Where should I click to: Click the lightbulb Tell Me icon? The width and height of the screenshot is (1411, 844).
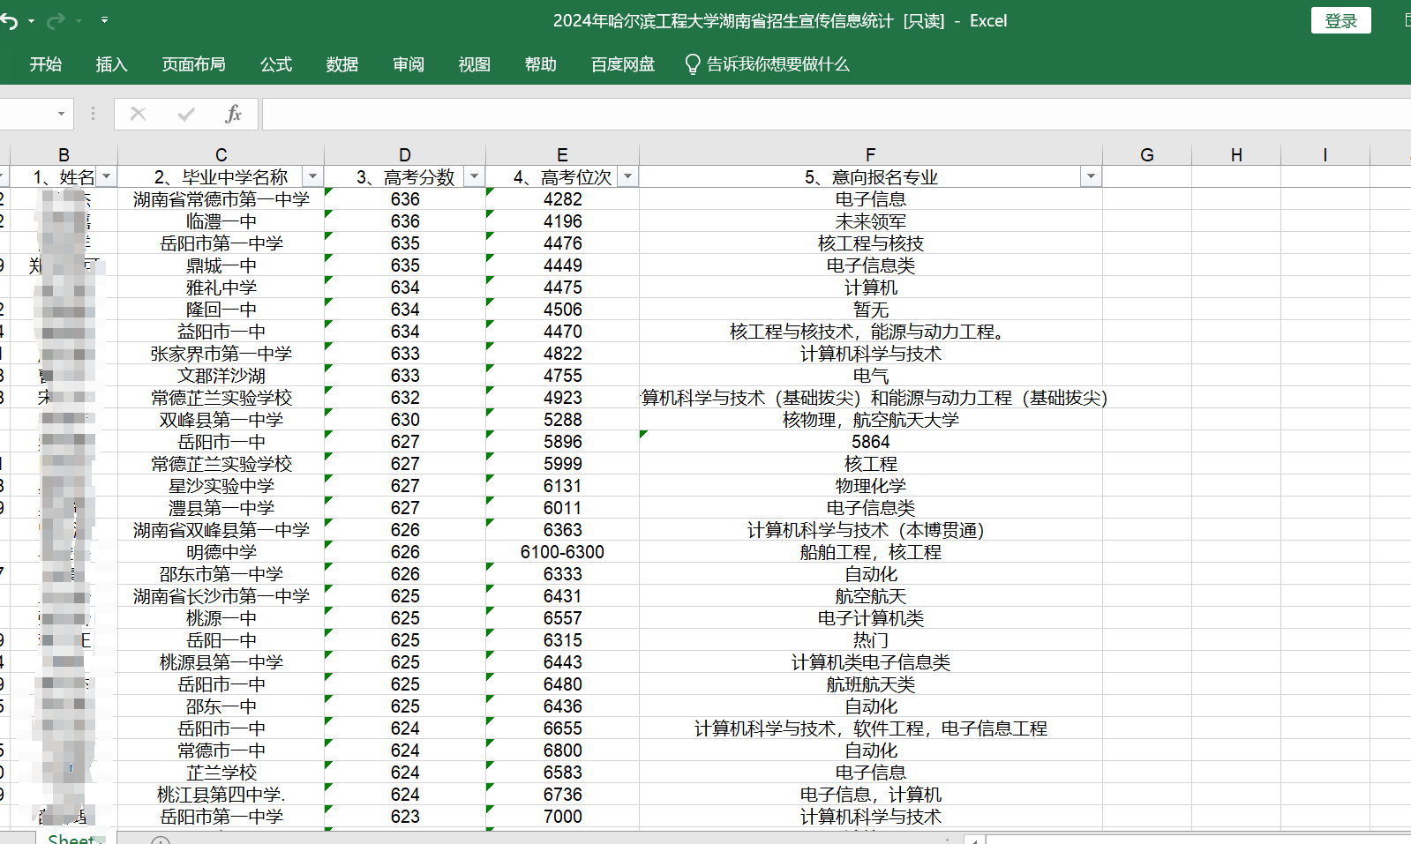point(693,64)
